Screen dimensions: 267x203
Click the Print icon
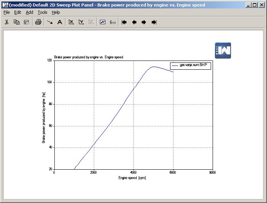point(38,22)
